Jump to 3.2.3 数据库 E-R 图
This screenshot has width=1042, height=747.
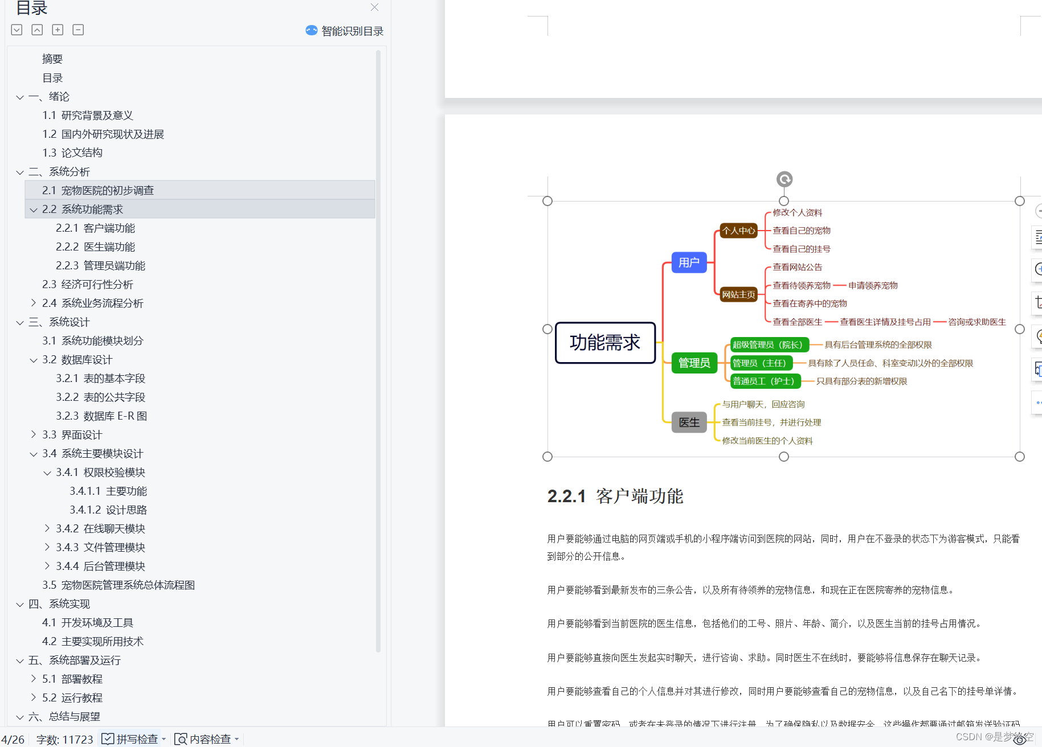pos(101,416)
